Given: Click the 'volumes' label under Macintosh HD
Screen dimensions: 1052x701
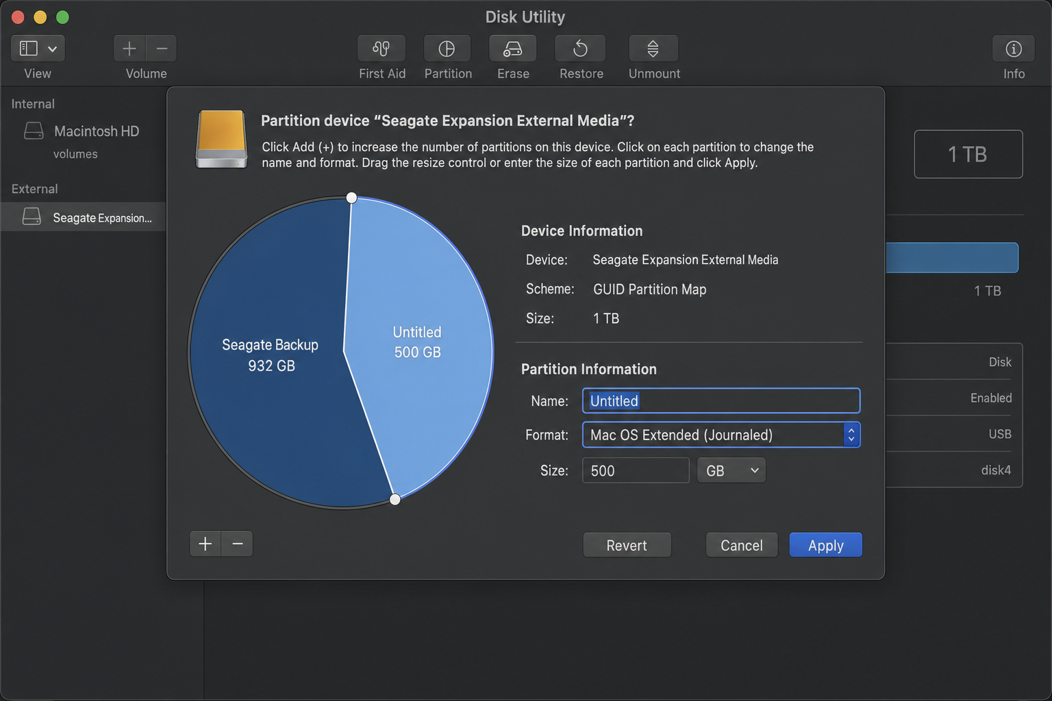Looking at the screenshot, I should point(75,154).
